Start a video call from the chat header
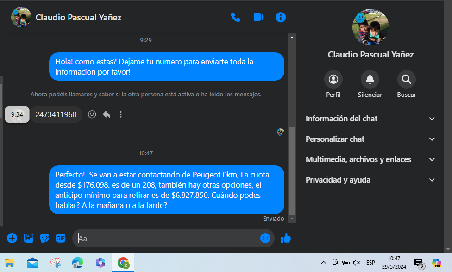This screenshot has width=452, height=272. 258,17
